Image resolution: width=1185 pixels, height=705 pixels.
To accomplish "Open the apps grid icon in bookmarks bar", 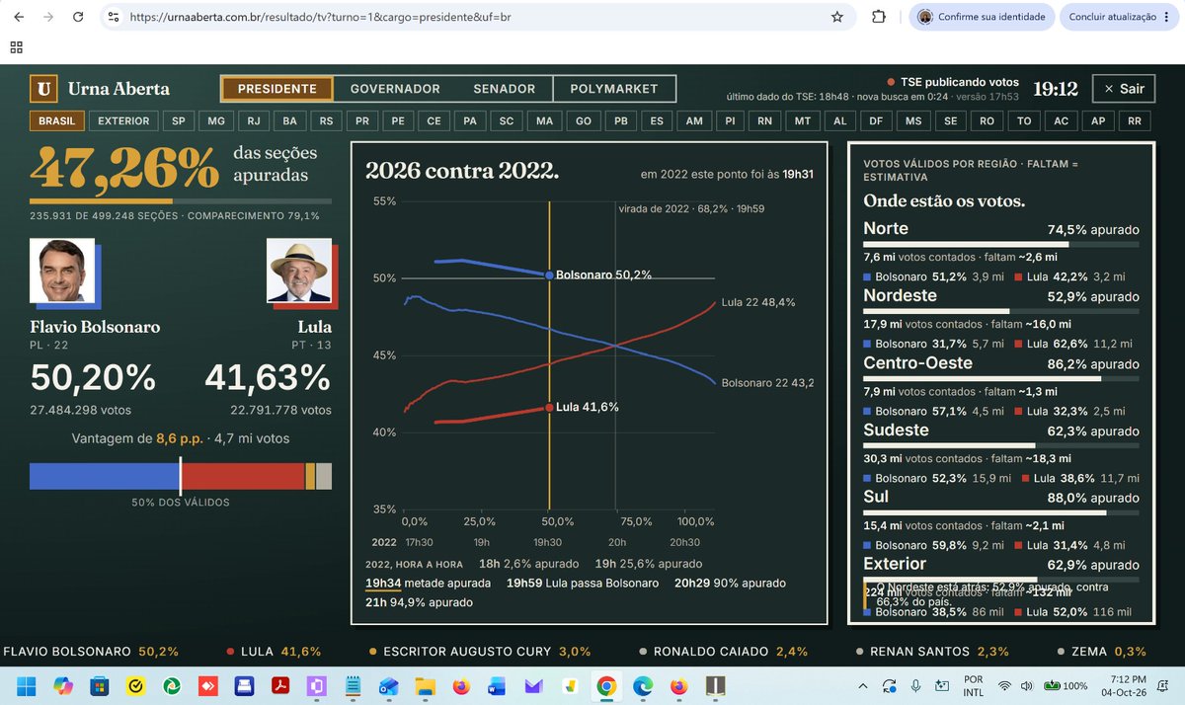I will (16, 47).
